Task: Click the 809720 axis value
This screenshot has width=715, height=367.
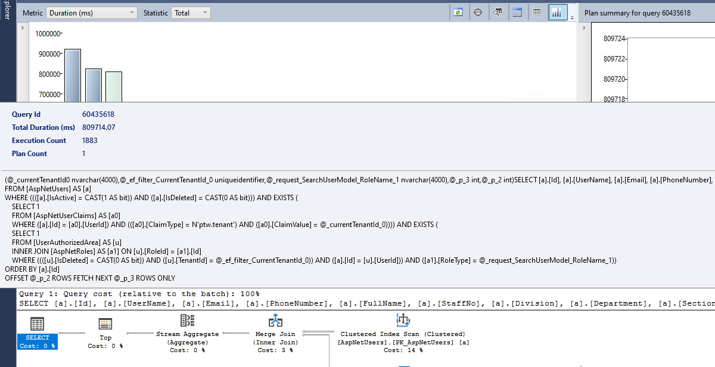Action: pos(614,79)
